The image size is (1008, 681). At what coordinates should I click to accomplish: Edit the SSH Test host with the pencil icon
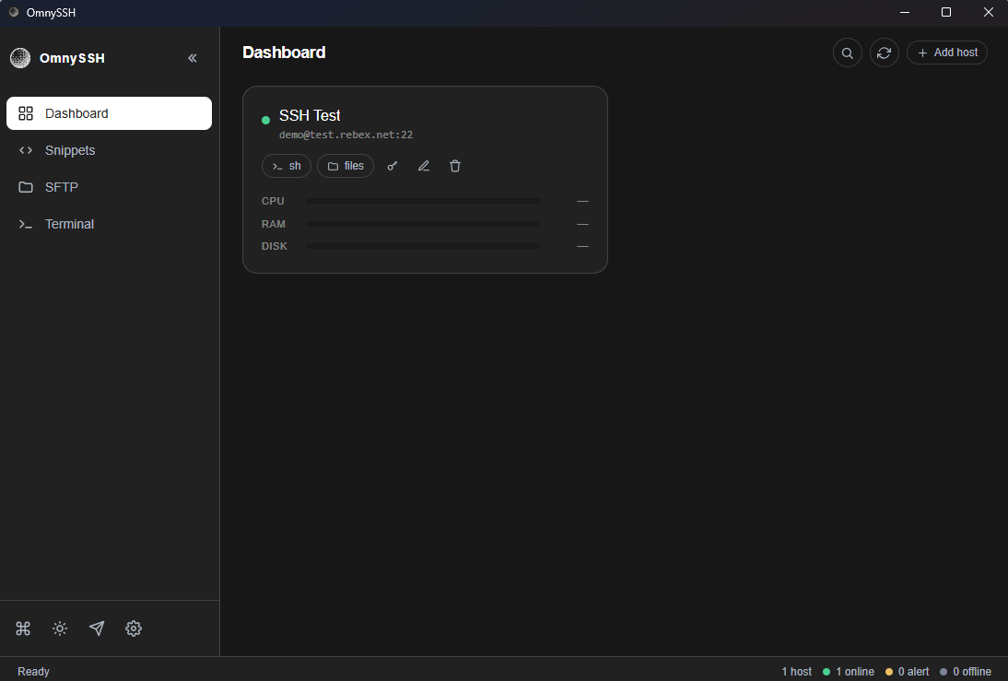[x=424, y=166]
